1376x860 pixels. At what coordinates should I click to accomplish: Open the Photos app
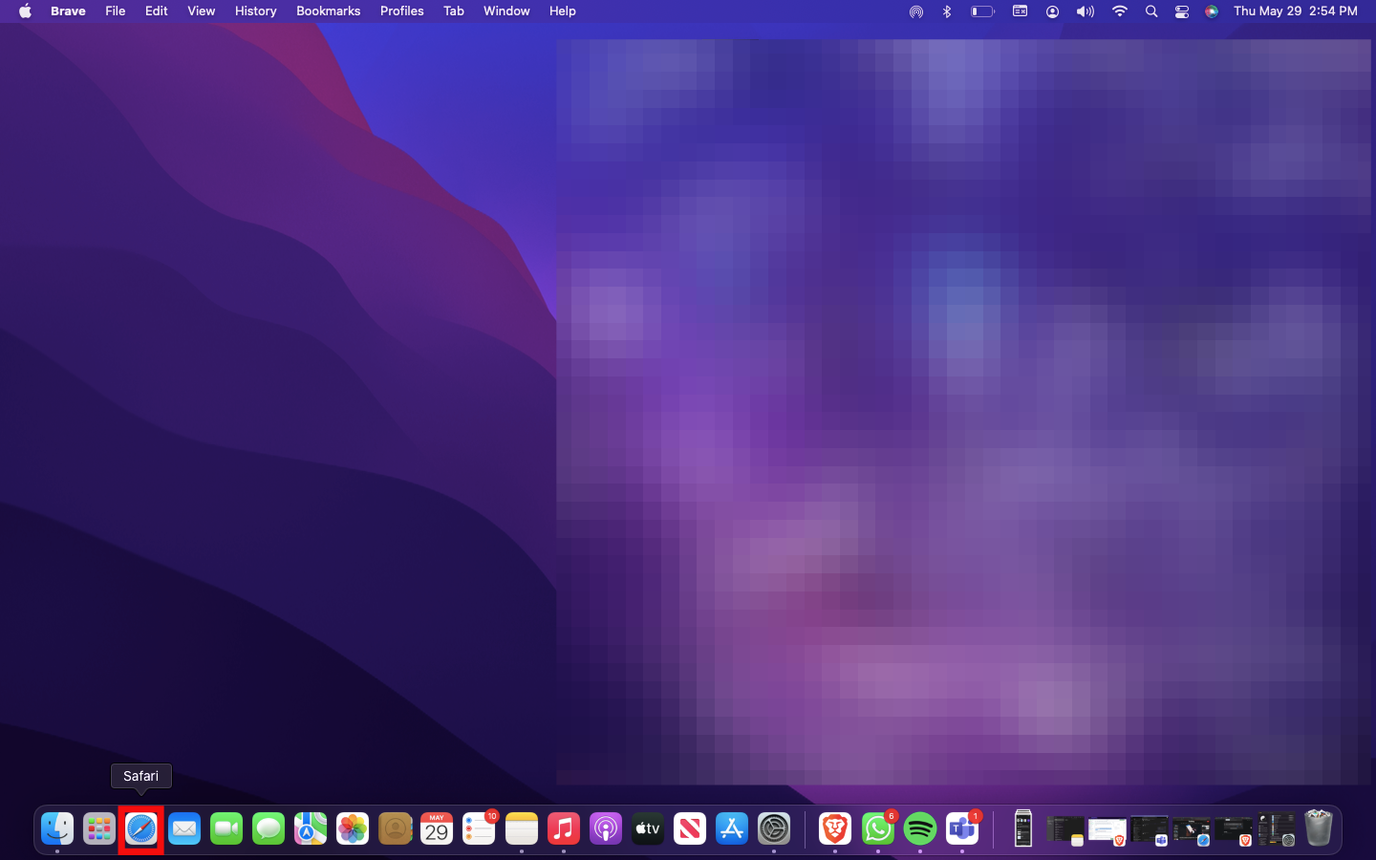(x=353, y=828)
